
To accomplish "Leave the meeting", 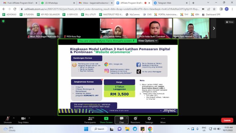I will pos(227,120).
